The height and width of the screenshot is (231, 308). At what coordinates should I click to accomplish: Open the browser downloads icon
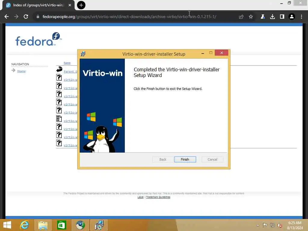pos(273,17)
